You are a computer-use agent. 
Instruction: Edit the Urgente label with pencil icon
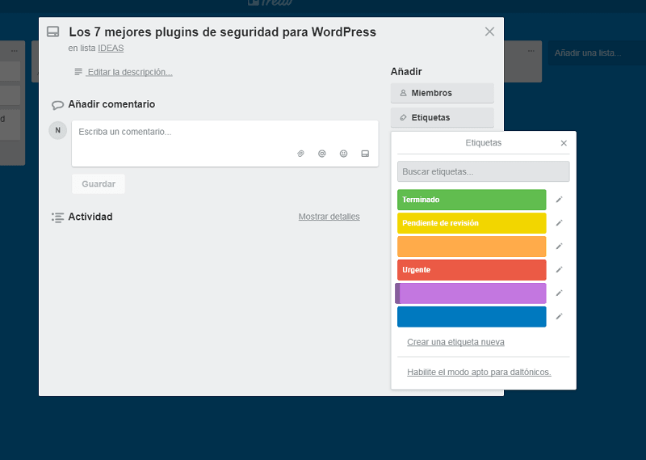pyautogui.click(x=559, y=270)
